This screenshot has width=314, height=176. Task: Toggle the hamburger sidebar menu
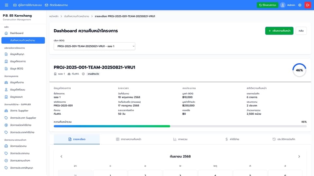pos(7,5)
